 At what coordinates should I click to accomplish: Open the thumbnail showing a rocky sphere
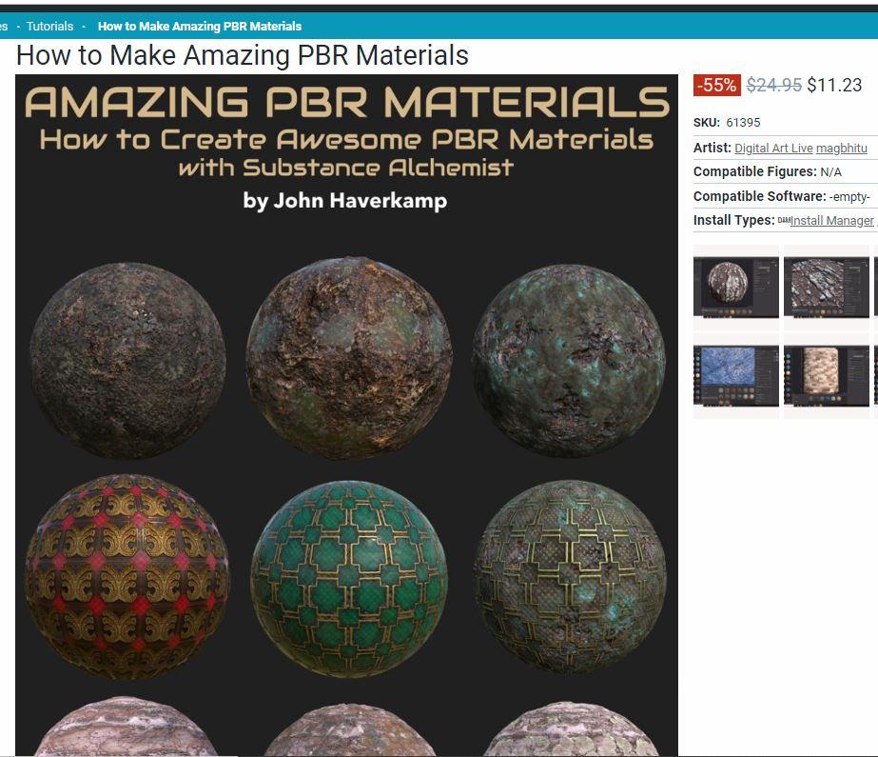735,288
